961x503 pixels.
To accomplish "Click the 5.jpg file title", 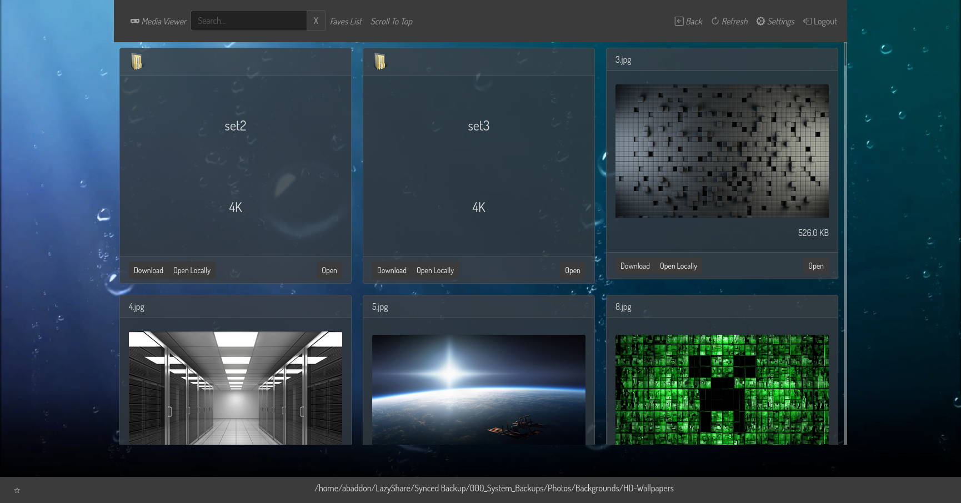I will click(380, 307).
